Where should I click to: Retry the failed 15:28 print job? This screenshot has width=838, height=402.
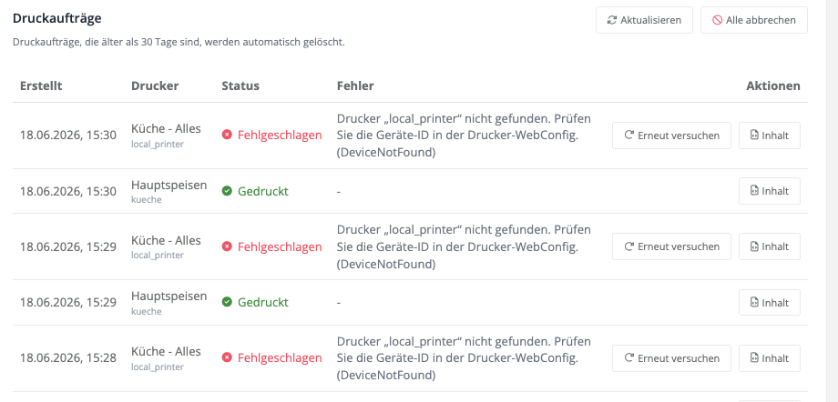pos(671,357)
